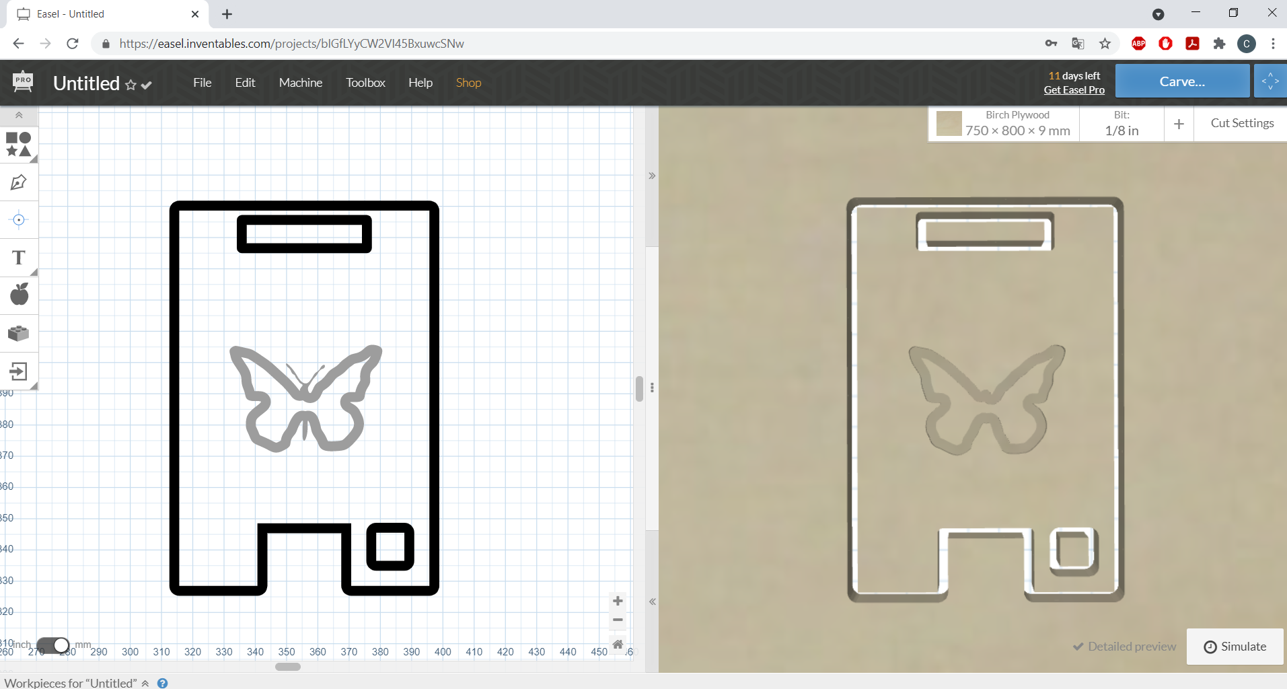Open the Cut Settings tab

[1241, 122]
